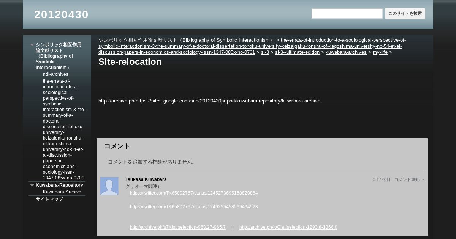
Task: Follow the breadcrumb シンボリック相互作用論文献リスト (Bibliography) link
Action: (x=187, y=40)
